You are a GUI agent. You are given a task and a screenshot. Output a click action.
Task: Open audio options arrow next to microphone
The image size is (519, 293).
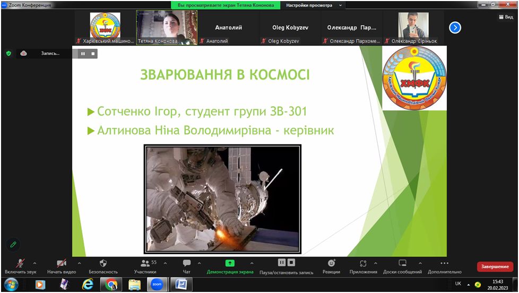click(34, 263)
